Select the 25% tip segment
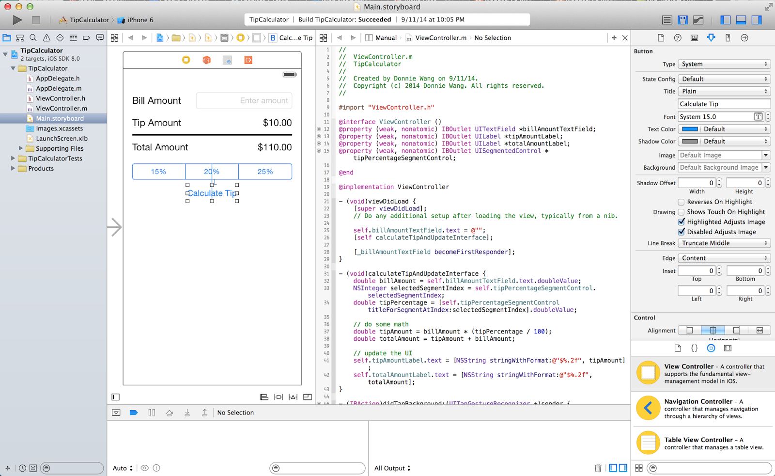The height and width of the screenshot is (476, 775). [265, 172]
